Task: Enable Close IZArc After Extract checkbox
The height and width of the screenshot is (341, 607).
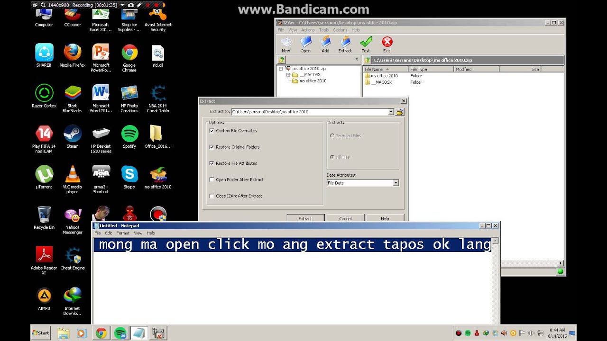Action: tap(212, 196)
